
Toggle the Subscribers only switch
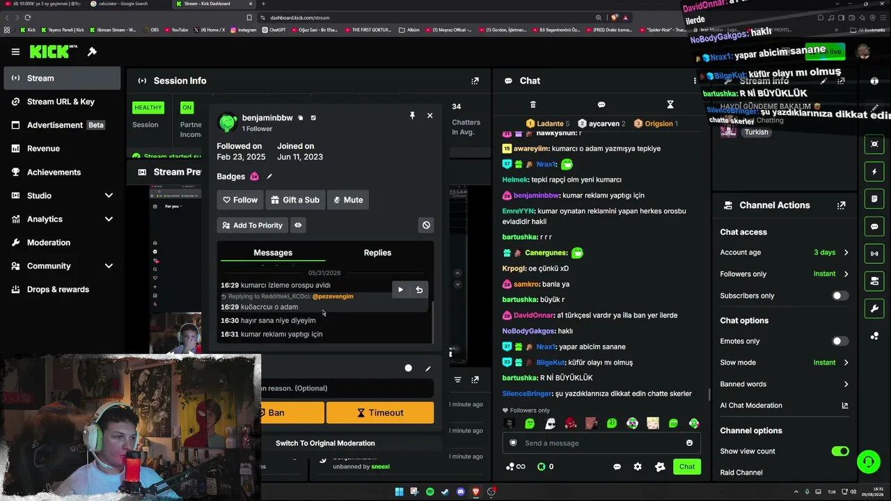[x=840, y=296]
